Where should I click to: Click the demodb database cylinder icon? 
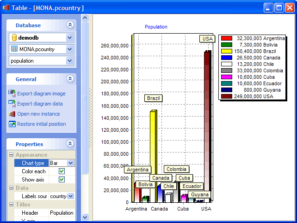pos(14,38)
